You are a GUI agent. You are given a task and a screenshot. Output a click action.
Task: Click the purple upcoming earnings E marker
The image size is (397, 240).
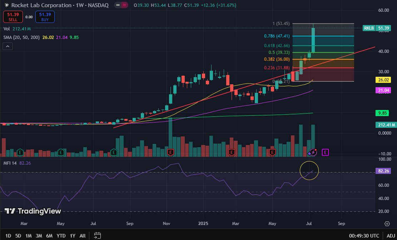click(x=325, y=152)
